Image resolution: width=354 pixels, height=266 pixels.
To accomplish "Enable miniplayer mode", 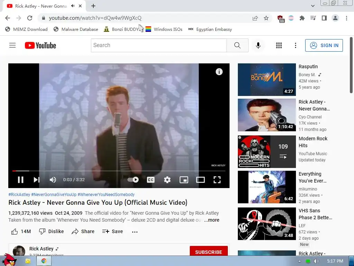I will [184, 180].
